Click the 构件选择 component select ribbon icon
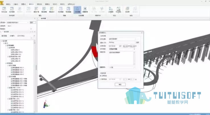 click(4, 10)
